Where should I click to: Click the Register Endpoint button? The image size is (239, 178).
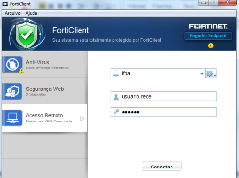pyautogui.click(x=208, y=36)
